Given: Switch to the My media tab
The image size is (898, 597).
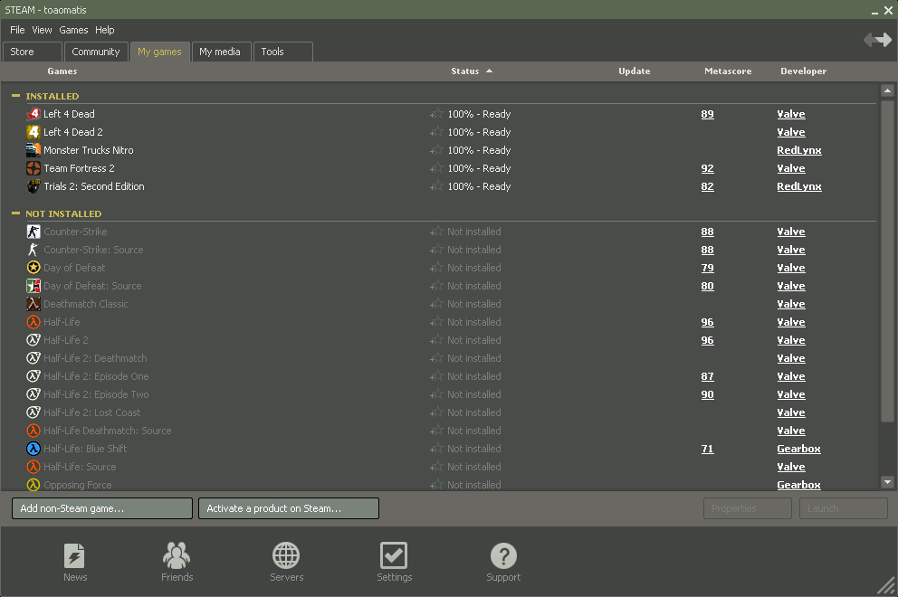Looking at the screenshot, I should click(x=221, y=52).
